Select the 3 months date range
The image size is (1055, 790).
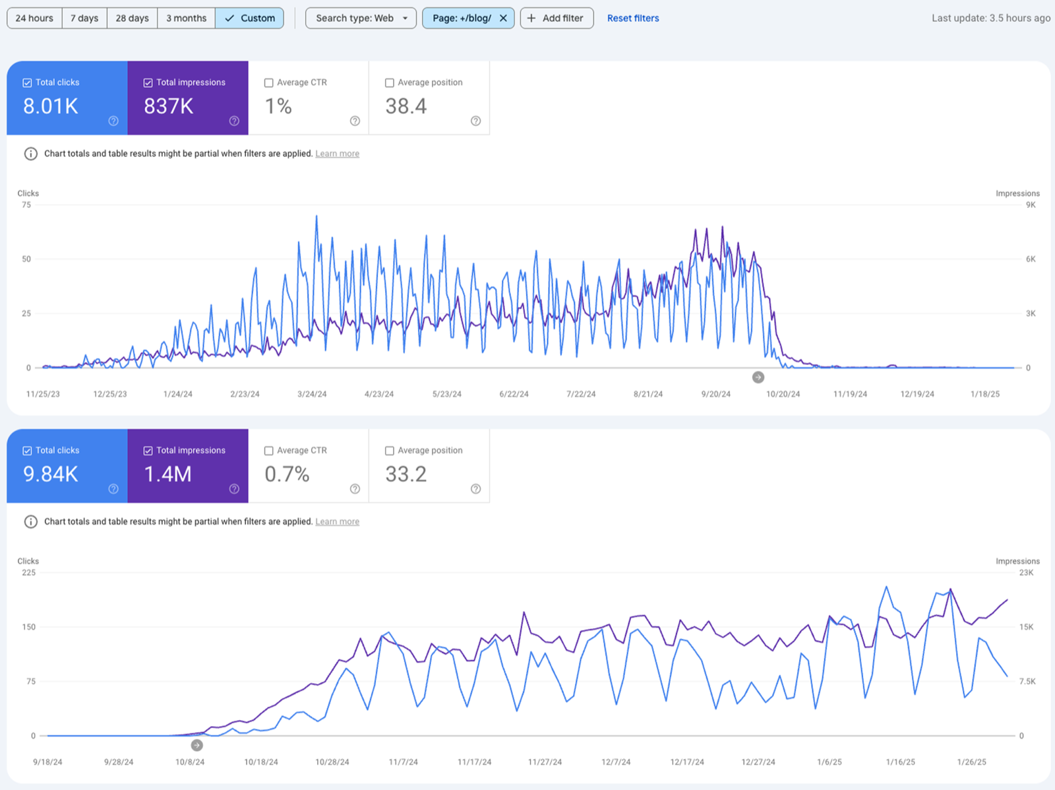point(186,18)
